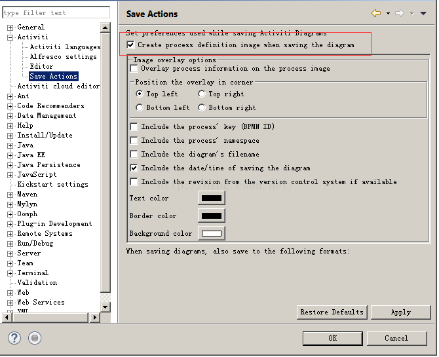Viewport: 439px width, 357px height.
Task: Check Include the process' namespace option
Action: click(134, 140)
